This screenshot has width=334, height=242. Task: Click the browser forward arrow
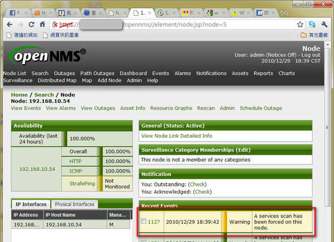(21, 25)
